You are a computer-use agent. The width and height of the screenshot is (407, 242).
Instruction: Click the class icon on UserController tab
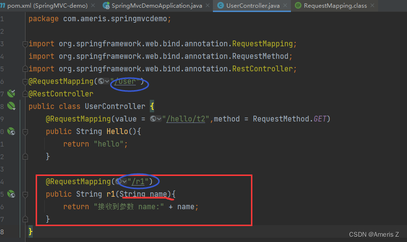click(x=221, y=5)
